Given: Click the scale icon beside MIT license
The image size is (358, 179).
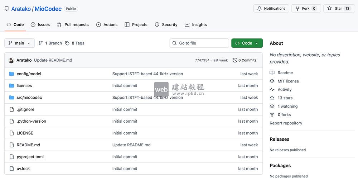Looking at the screenshot, I should click(272, 81).
